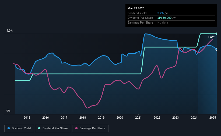
Task: Toggle the Earnings Per Share legend button
Action: 90,129
